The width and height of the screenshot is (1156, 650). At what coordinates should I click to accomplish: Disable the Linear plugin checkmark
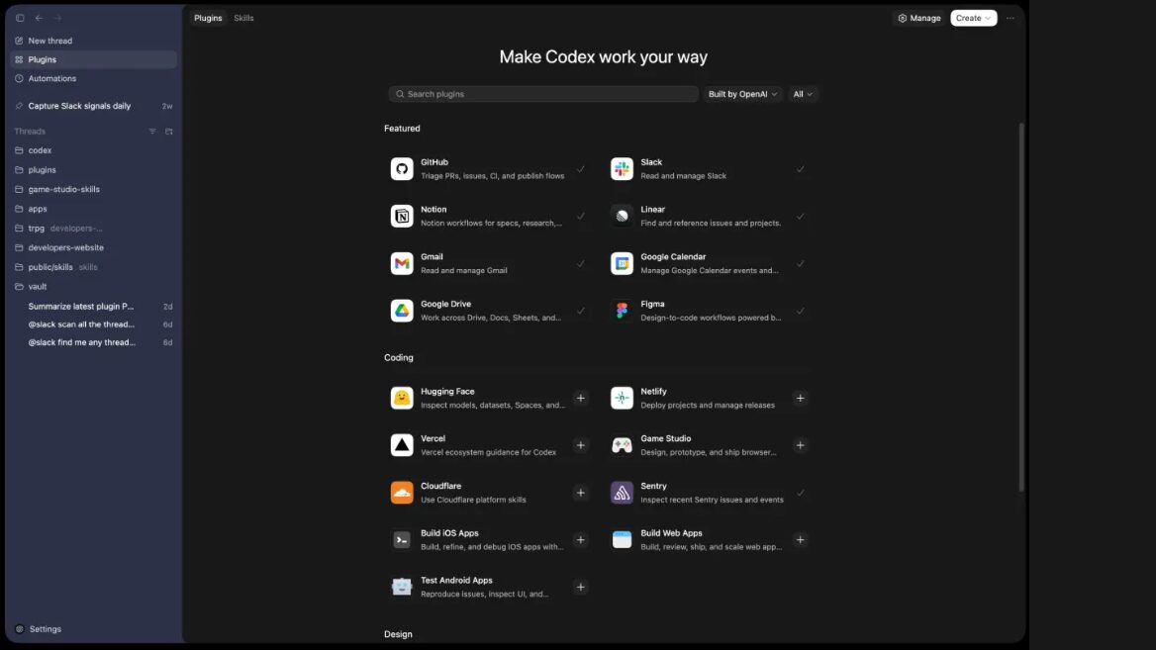click(801, 216)
